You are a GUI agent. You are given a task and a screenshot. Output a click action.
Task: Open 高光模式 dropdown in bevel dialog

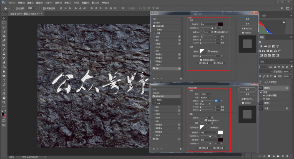point(209,132)
